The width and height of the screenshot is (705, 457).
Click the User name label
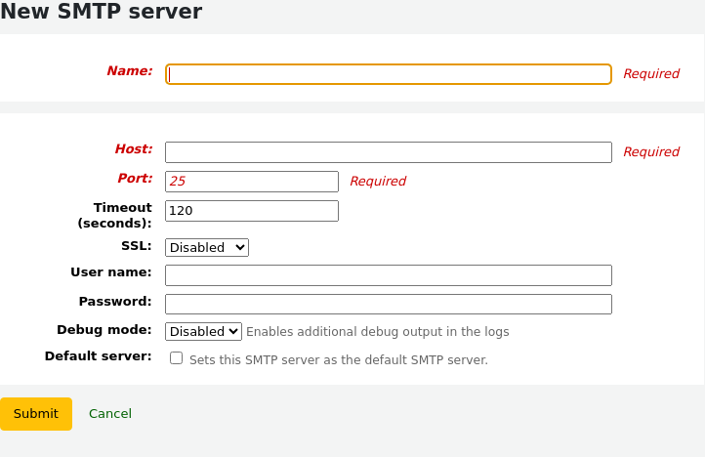pyautogui.click(x=110, y=272)
